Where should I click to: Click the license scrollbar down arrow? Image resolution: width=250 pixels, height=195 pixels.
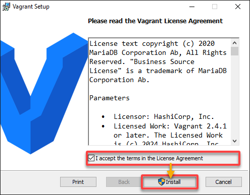click(x=234, y=141)
